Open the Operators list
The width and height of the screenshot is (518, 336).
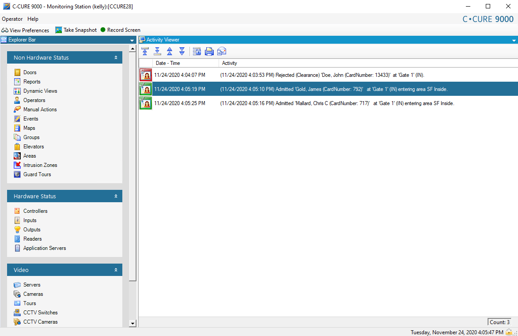tap(34, 100)
